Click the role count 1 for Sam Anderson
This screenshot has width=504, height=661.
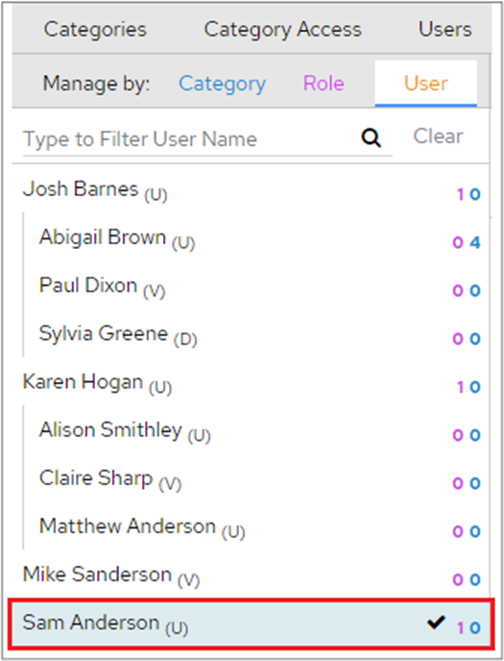click(460, 628)
